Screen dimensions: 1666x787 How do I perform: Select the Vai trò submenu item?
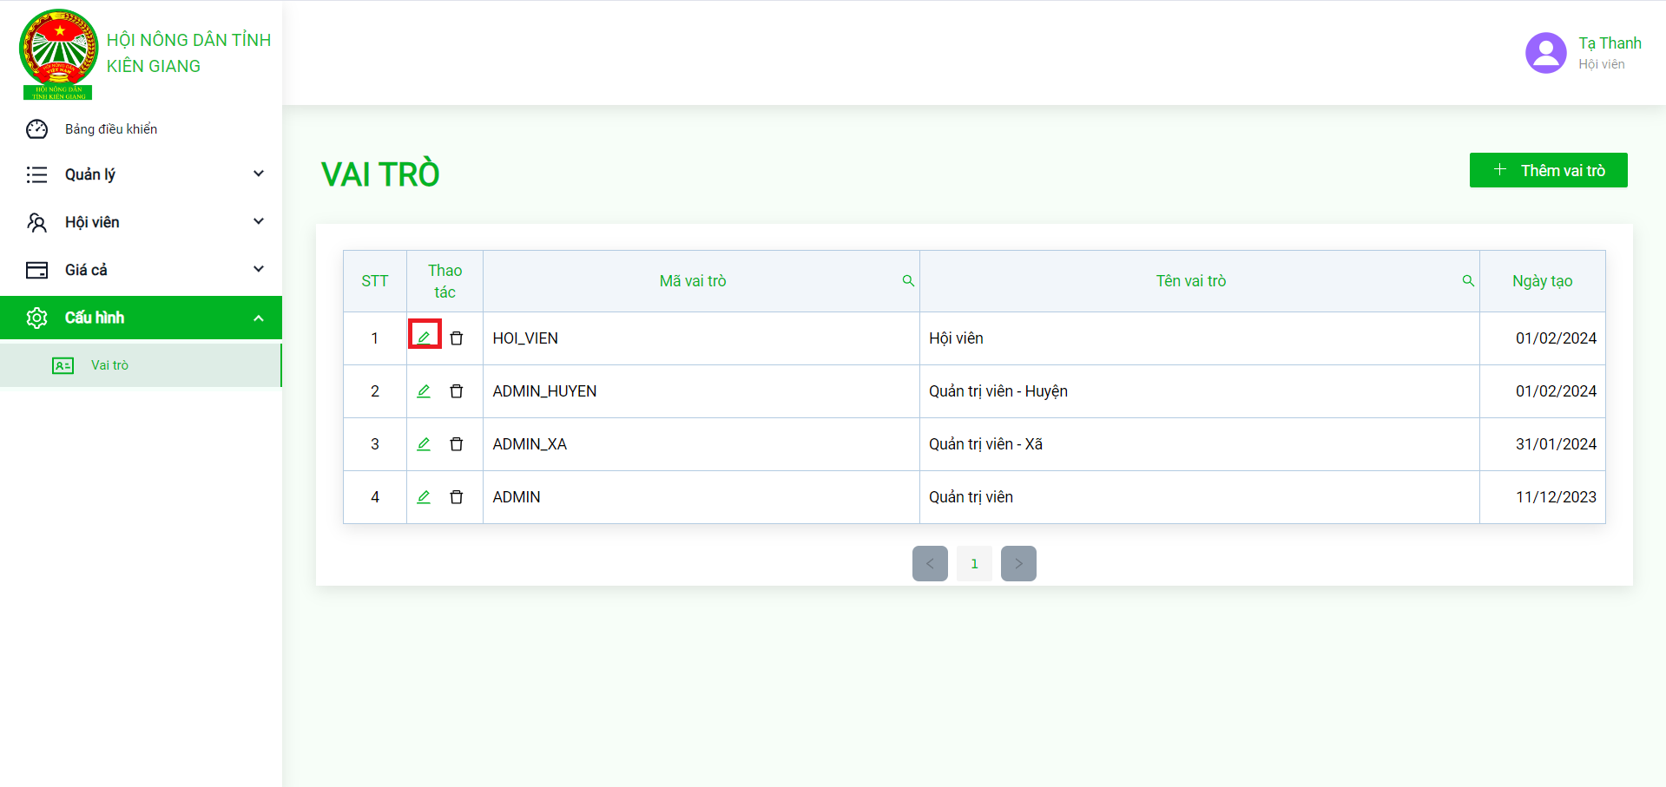tap(141, 365)
